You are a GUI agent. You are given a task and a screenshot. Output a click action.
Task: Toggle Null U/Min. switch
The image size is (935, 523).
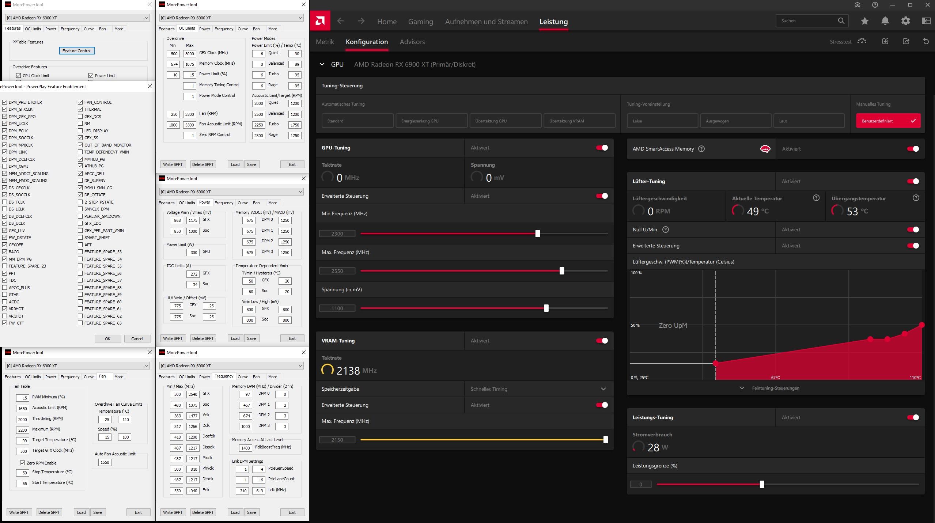point(913,230)
